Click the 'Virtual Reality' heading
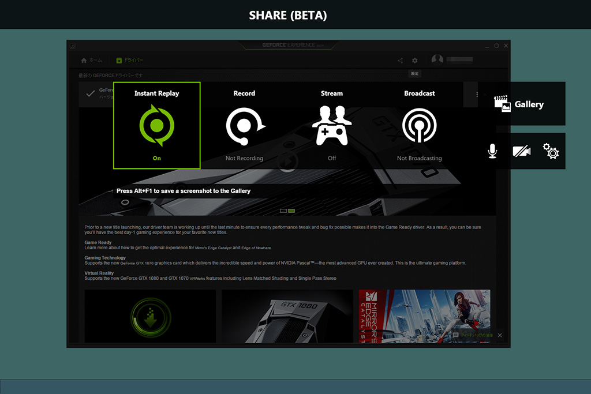The height and width of the screenshot is (394, 591). tap(99, 273)
